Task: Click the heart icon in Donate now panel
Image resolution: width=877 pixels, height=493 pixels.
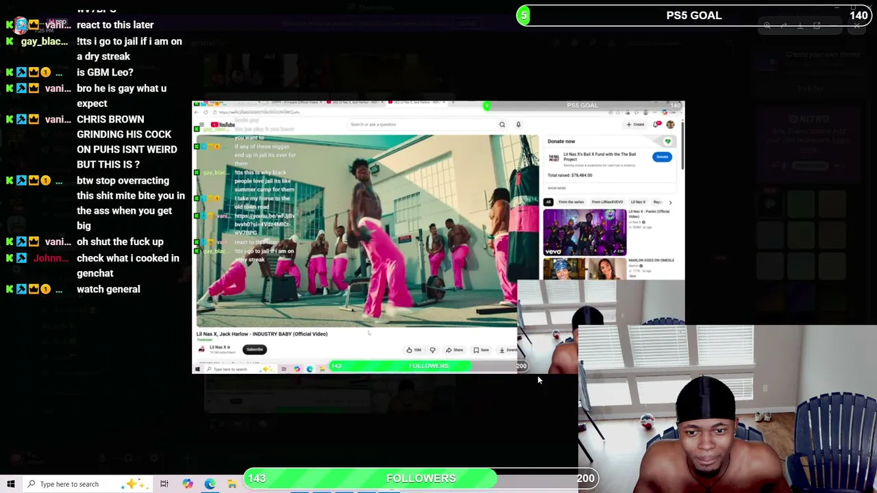Action: (x=667, y=142)
